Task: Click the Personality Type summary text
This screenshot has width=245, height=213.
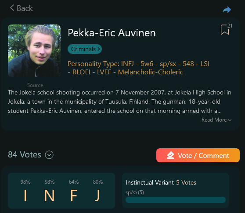Action: pyautogui.click(x=138, y=68)
